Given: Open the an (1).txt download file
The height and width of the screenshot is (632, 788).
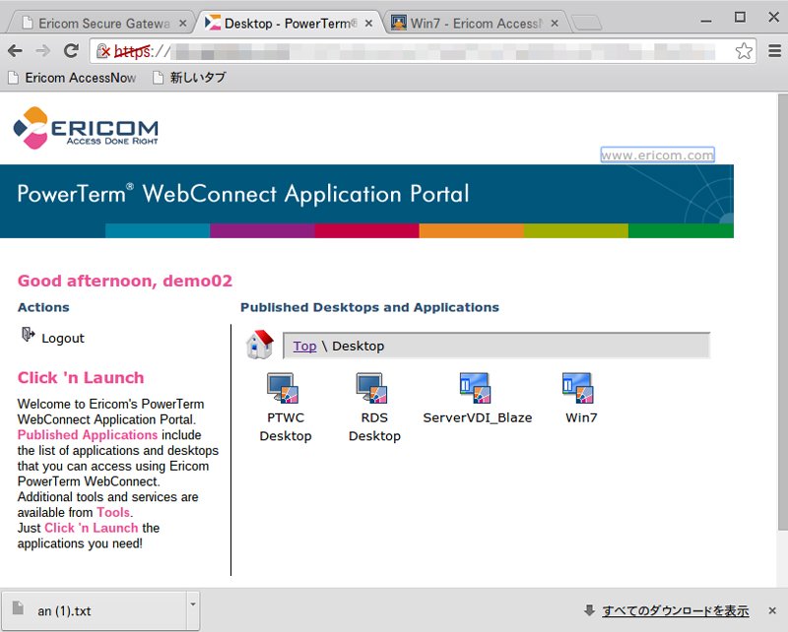Looking at the screenshot, I should click(x=93, y=610).
